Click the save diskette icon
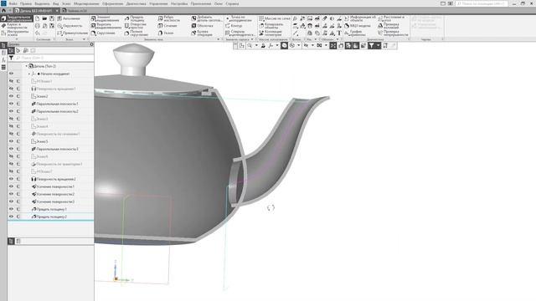The width and height of the screenshot is (536, 301). [x=52, y=18]
